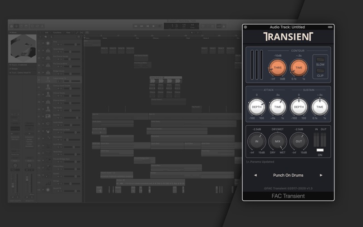363x227 pixels.
Task: Click the Percussion track volume slider
Action: [x=72, y=140]
